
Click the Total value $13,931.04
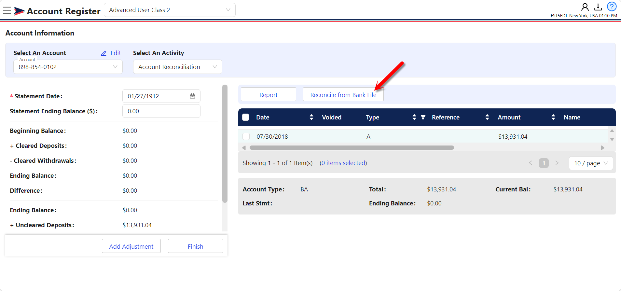(441, 189)
